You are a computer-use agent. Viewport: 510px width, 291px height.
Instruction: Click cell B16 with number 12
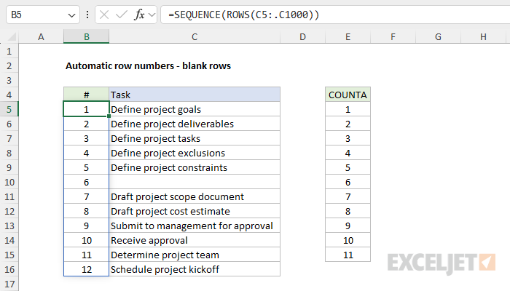[86, 269]
